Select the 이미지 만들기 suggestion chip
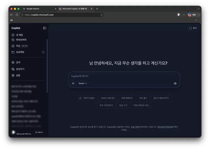The width and height of the screenshot is (210, 149). [x=87, y=98]
